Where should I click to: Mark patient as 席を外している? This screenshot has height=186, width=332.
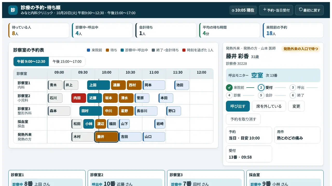coord(269,106)
